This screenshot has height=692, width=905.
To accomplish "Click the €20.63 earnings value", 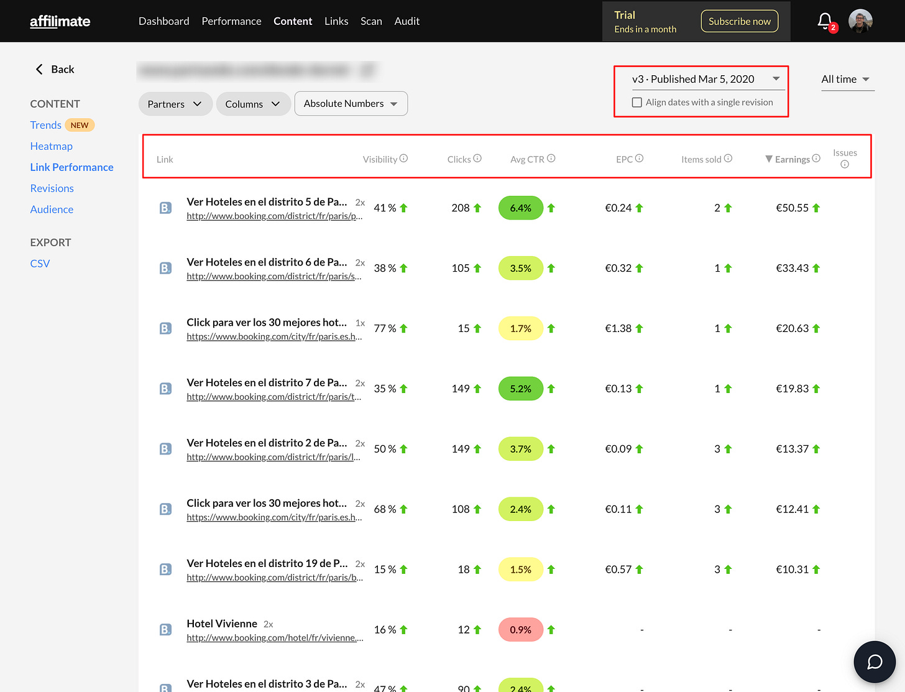I will (x=792, y=328).
